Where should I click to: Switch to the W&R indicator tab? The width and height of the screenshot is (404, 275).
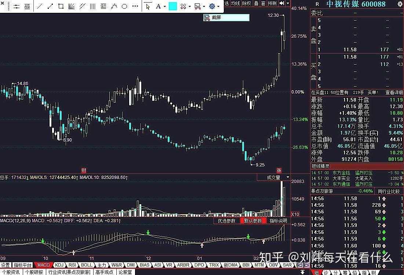click(116, 265)
